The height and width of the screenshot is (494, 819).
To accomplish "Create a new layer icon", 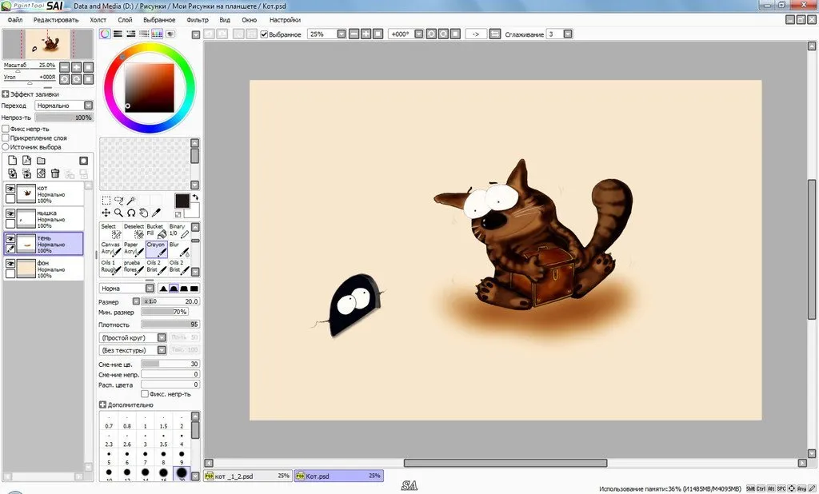I will [13, 161].
